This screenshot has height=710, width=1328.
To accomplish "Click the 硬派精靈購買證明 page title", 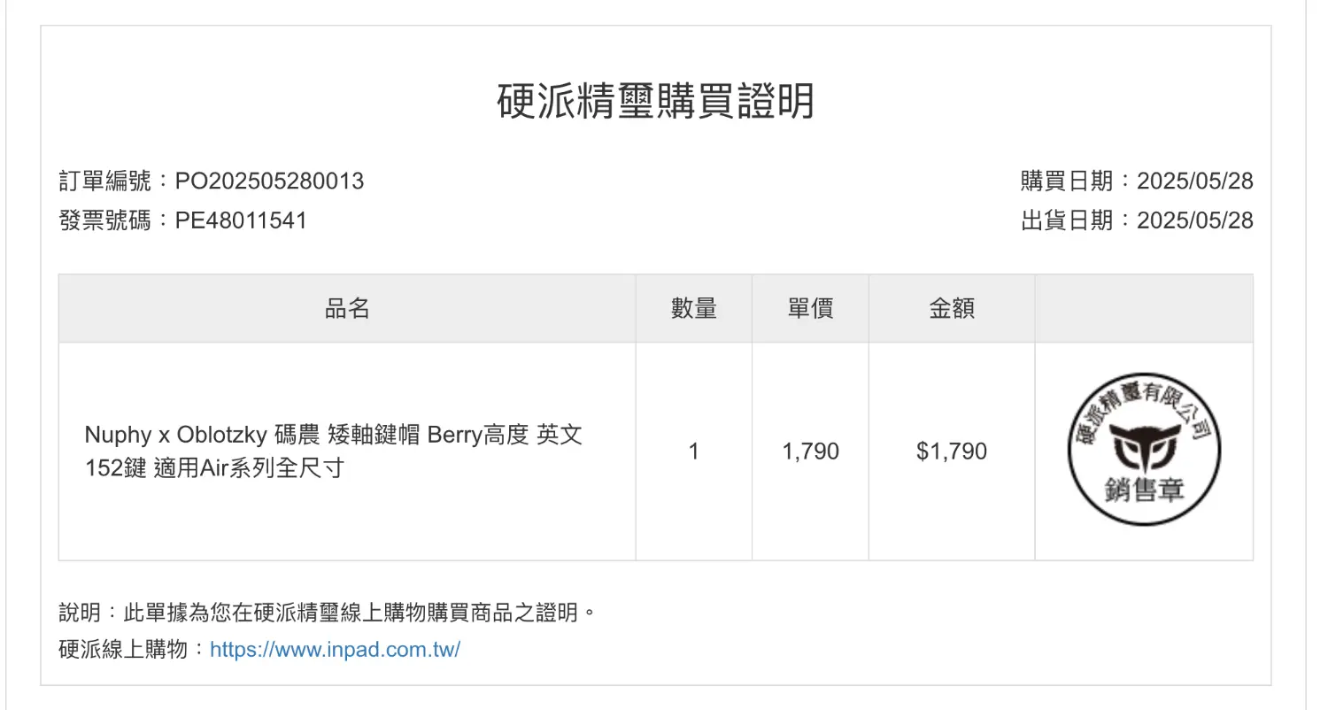I will pos(655,103).
